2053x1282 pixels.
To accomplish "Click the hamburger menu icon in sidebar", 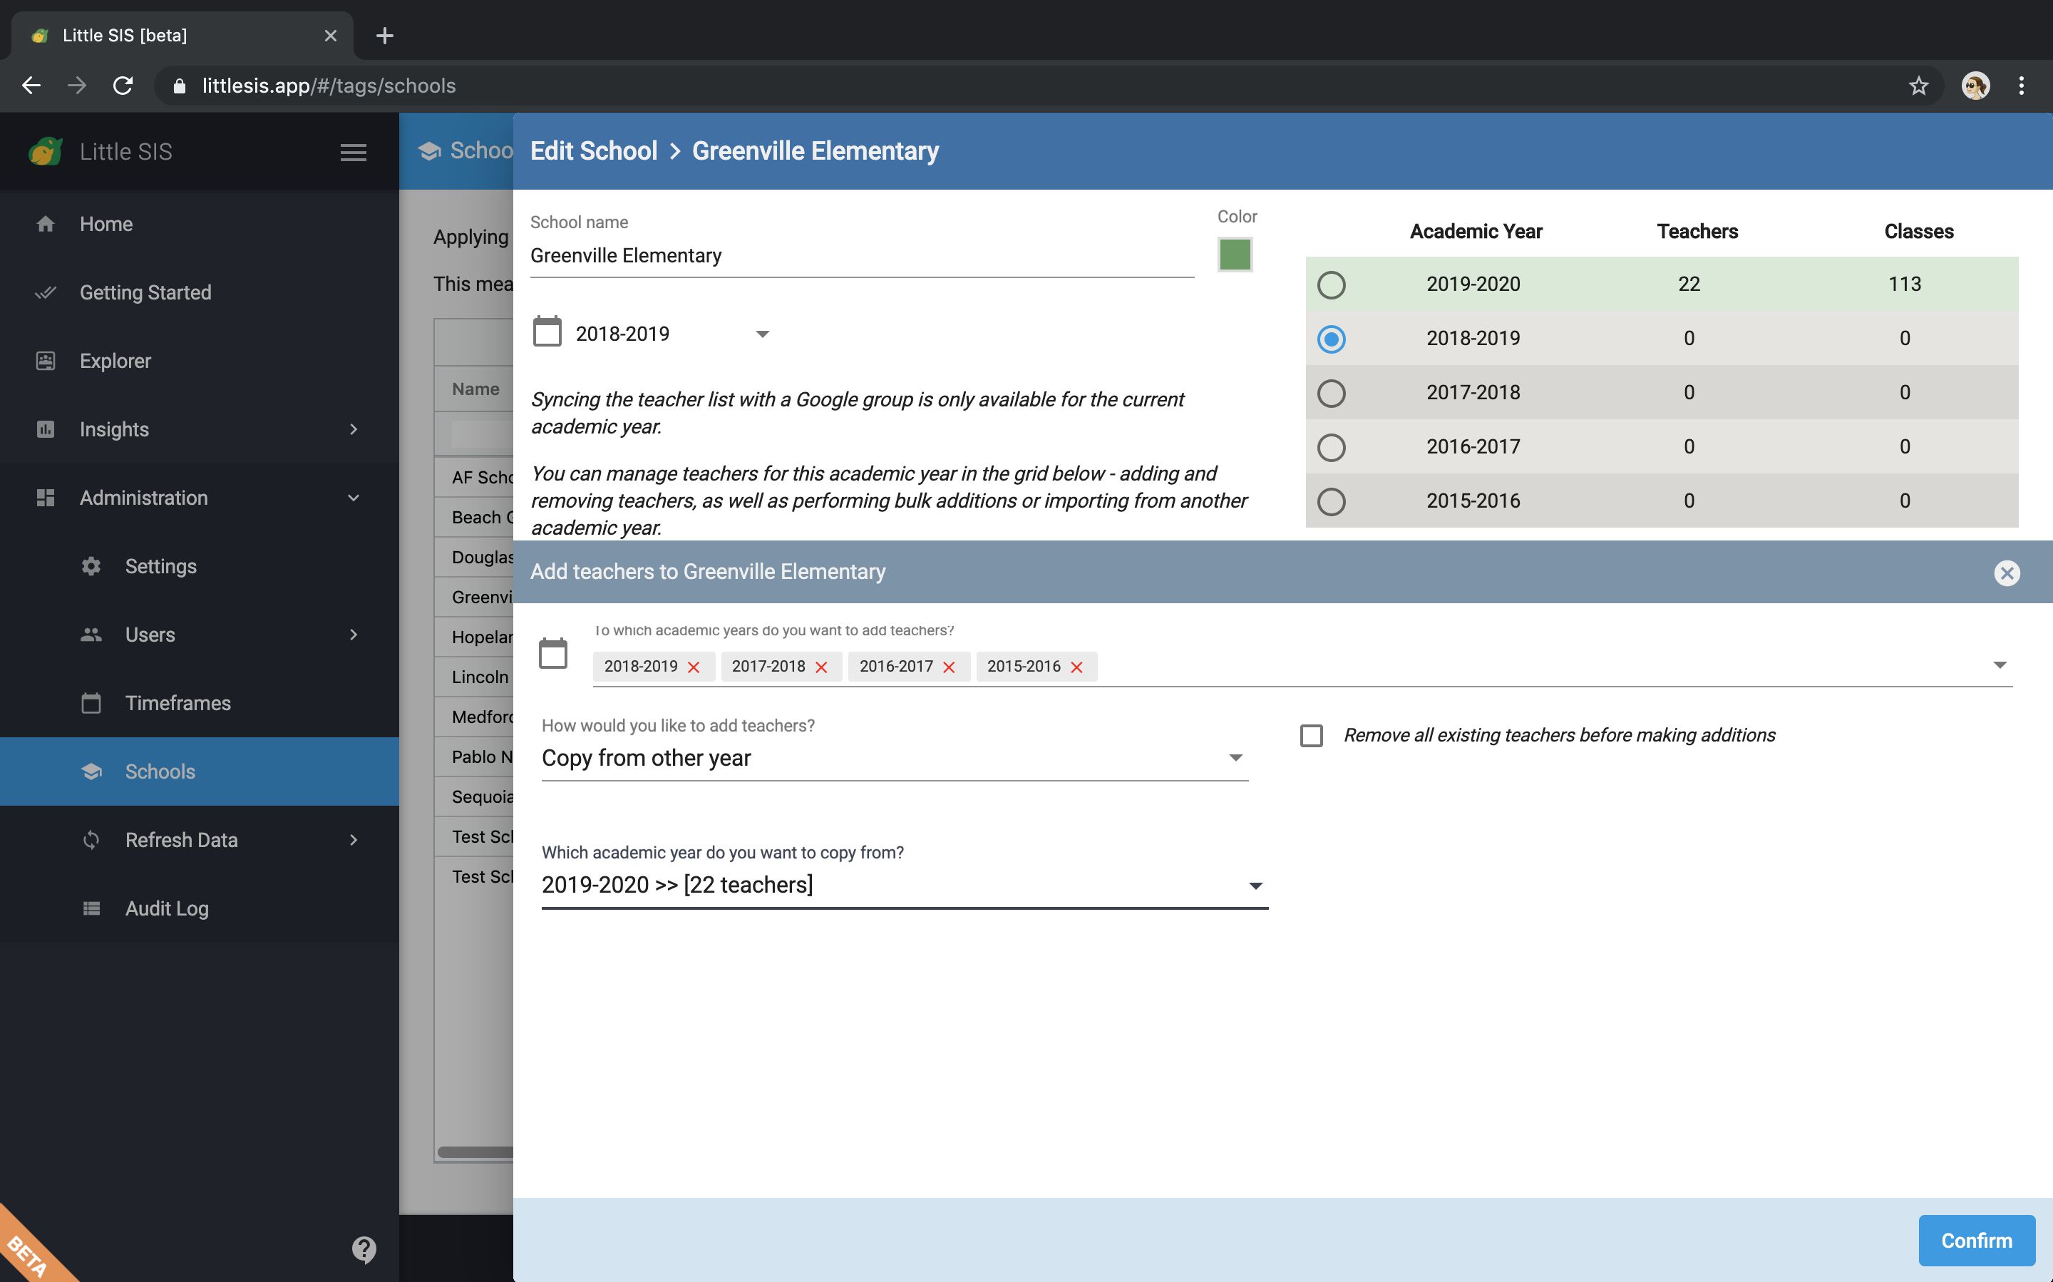I will tap(353, 153).
